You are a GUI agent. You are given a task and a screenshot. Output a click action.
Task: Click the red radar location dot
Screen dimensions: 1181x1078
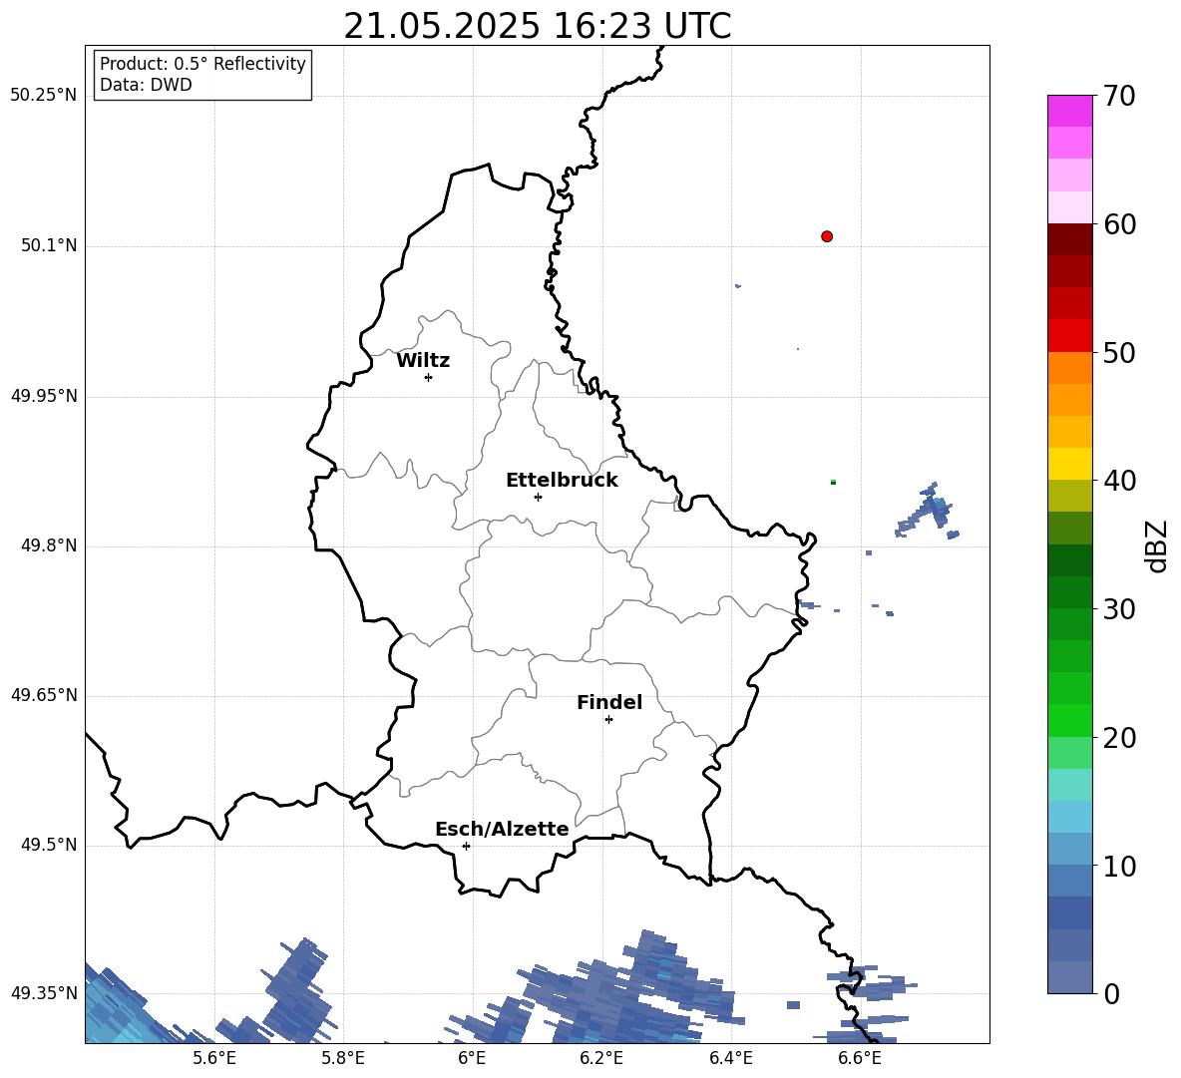tap(827, 236)
